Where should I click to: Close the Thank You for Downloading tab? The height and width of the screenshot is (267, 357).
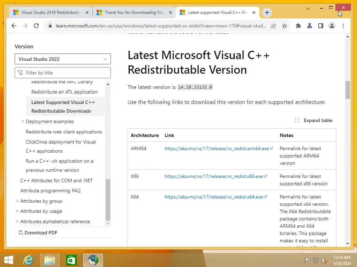pos(170,13)
